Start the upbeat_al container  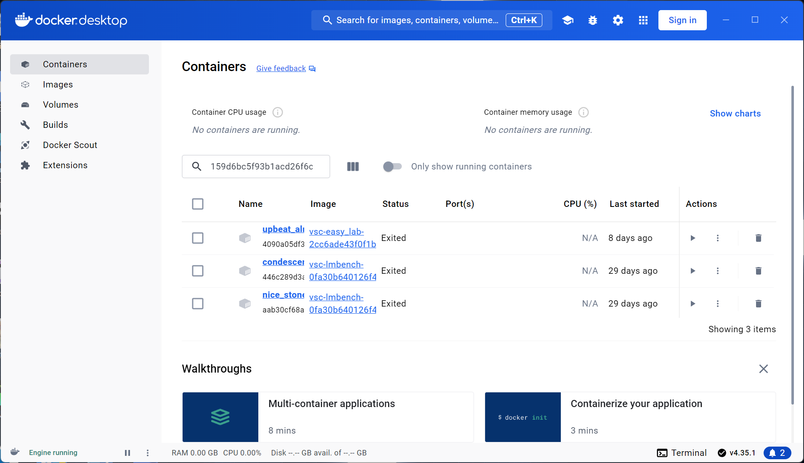pos(693,238)
